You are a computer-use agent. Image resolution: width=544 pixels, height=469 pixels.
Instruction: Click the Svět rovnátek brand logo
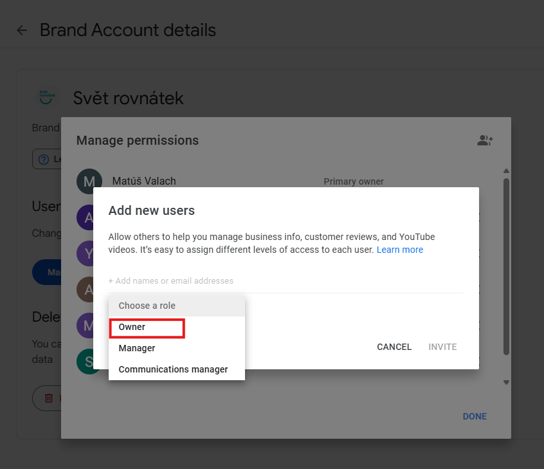[x=47, y=97]
